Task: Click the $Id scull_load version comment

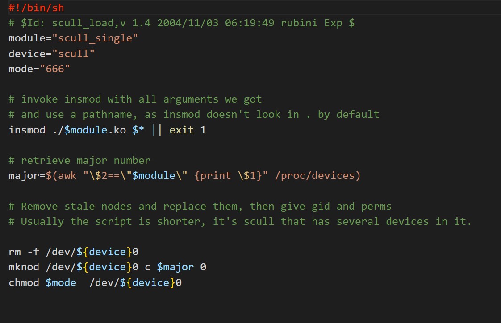Action: (x=181, y=23)
